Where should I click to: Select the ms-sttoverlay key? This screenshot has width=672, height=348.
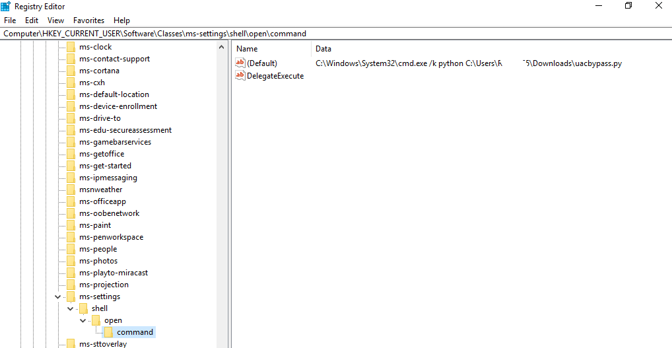point(103,344)
